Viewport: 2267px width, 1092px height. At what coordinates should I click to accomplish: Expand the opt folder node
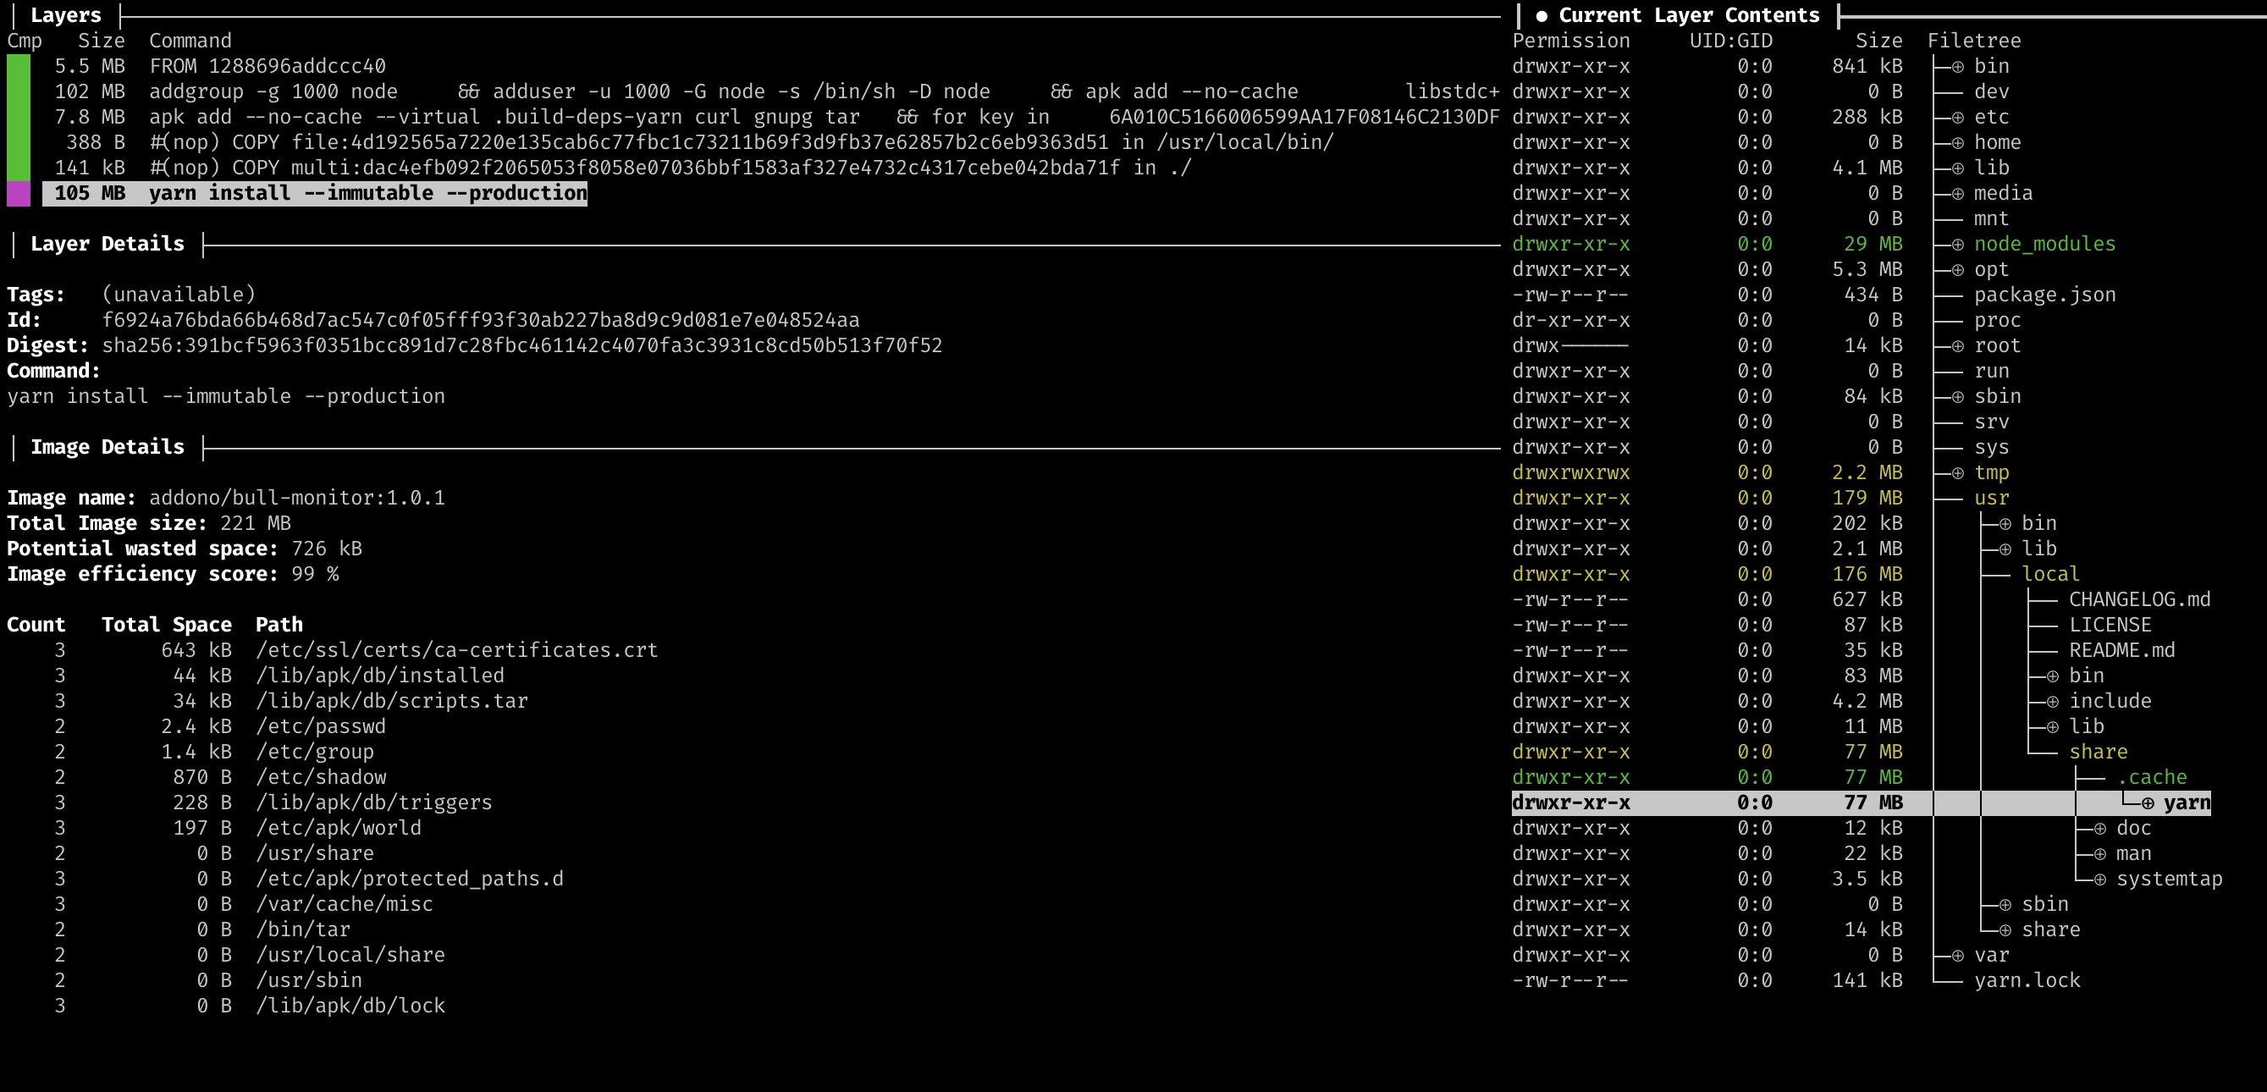click(x=1957, y=269)
